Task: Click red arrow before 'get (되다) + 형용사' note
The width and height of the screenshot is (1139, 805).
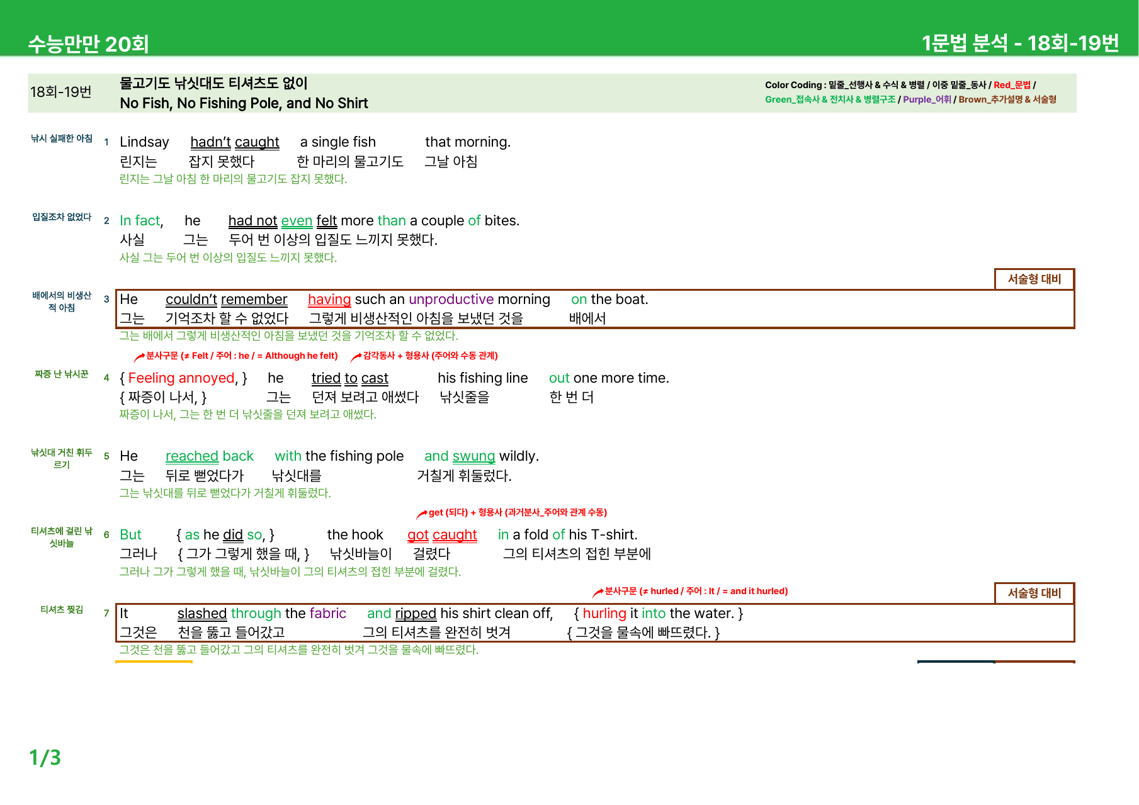Action: coord(422,514)
